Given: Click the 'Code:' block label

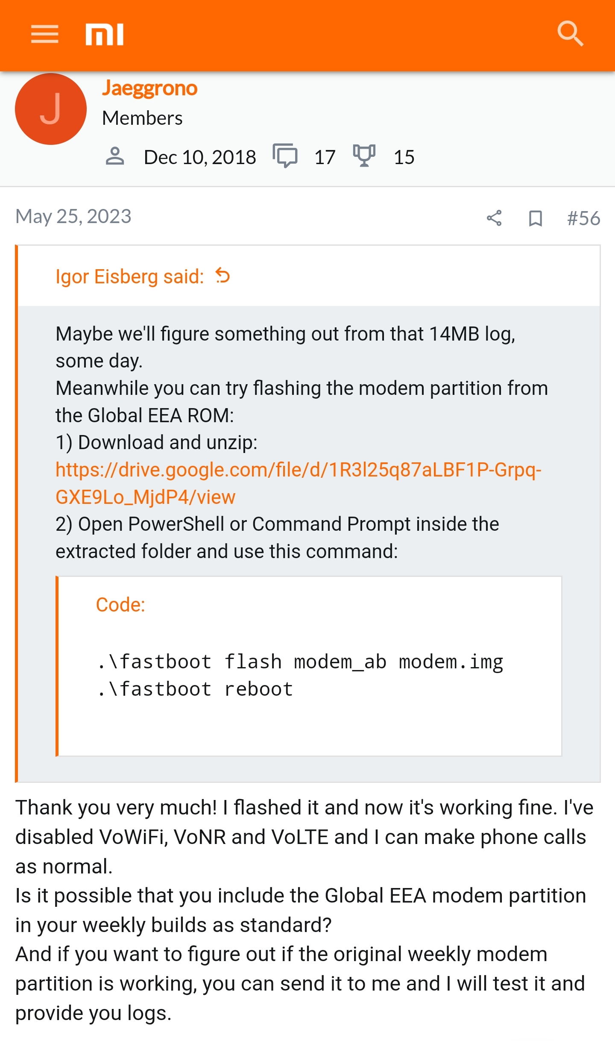Looking at the screenshot, I should pos(120,605).
